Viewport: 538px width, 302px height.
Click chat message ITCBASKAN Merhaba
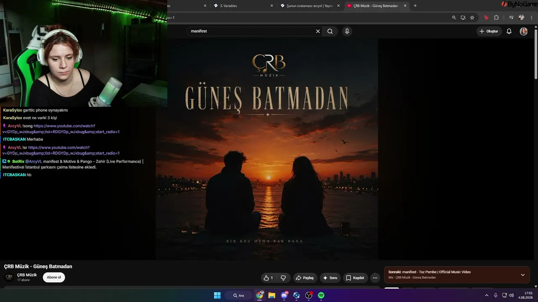23,139
